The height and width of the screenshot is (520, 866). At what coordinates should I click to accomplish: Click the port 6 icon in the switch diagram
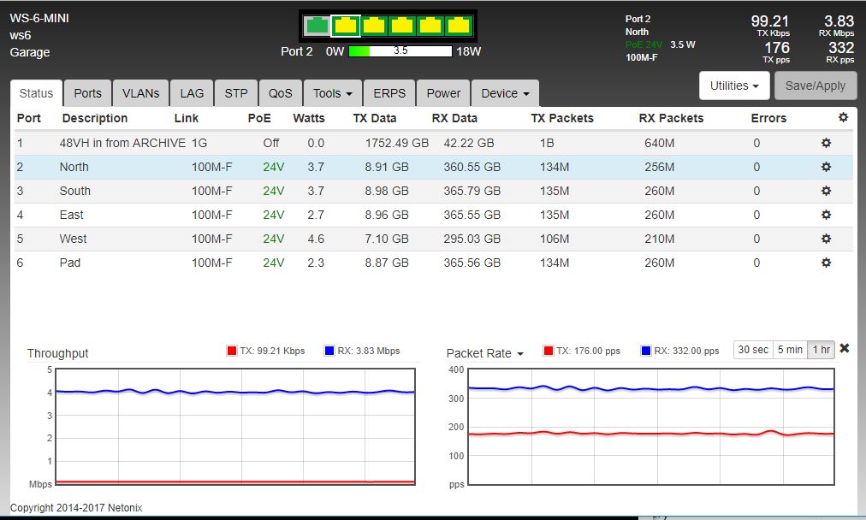pyautogui.click(x=459, y=26)
